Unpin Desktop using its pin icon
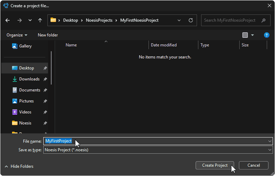The image size is (275, 176). point(45,68)
